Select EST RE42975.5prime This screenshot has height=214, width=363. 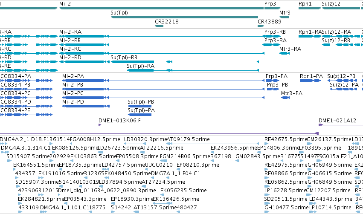pos(286,165)
